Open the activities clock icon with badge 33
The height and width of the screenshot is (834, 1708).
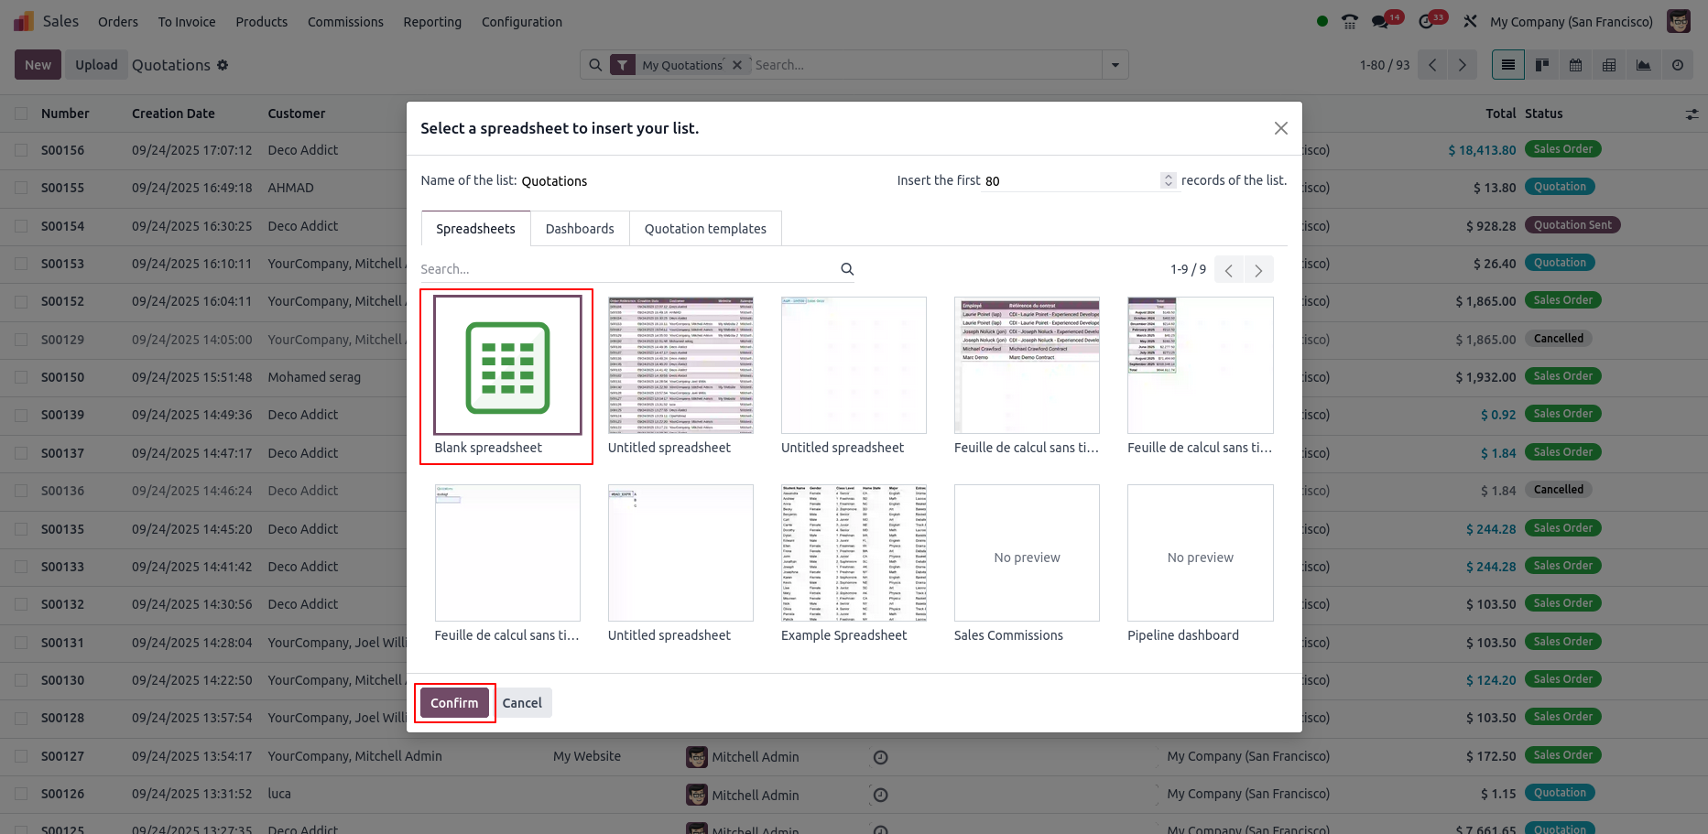coord(1426,22)
